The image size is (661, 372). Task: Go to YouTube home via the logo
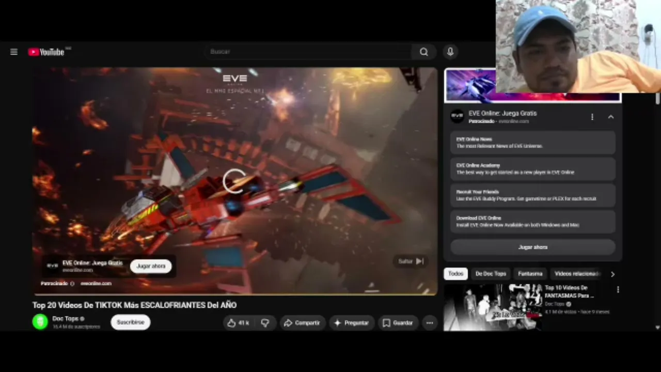[46, 52]
